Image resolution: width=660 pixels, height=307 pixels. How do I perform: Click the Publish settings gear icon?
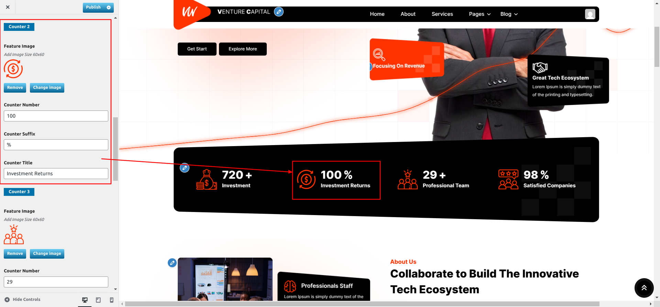pyautogui.click(x=109, y=8)
